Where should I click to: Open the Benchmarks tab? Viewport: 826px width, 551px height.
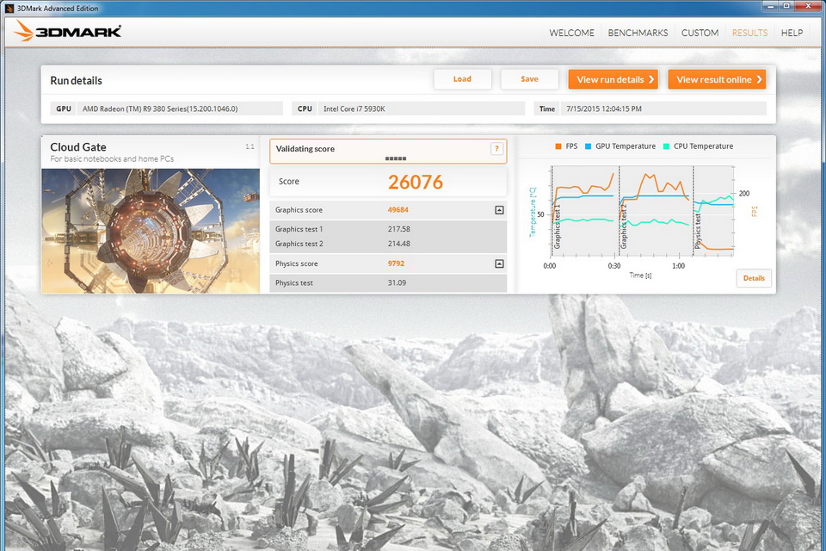(638, 33)
